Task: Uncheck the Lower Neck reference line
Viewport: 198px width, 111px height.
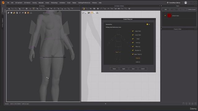Action: click(x=133, y=35)
